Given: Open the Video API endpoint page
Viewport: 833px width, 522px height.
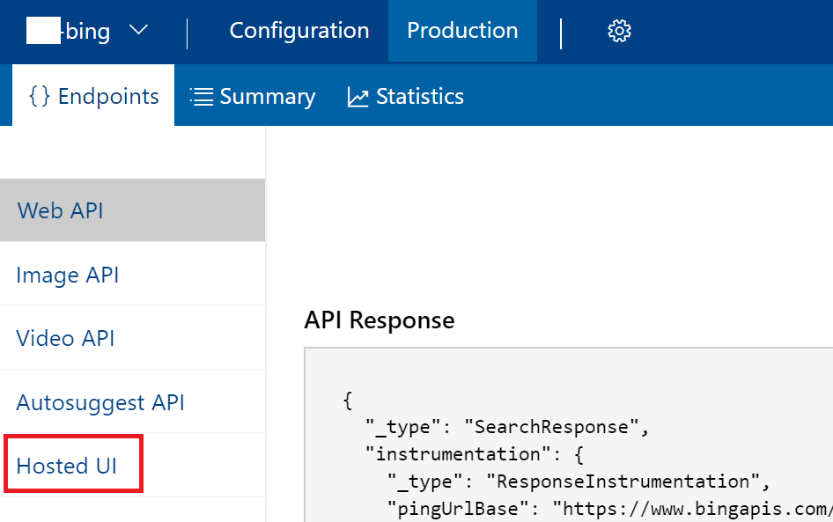Looking at the screenshot, I should [64, 337].
